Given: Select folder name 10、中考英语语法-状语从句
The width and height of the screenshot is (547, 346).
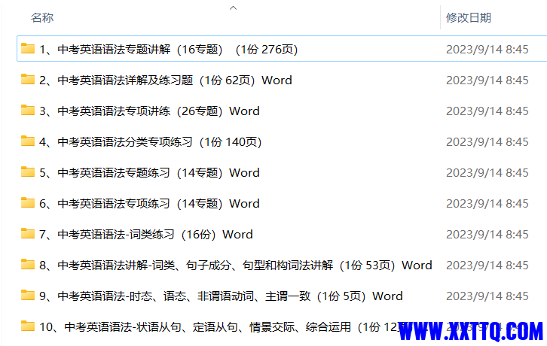Looking at the screenshot, I should (222, 327).
